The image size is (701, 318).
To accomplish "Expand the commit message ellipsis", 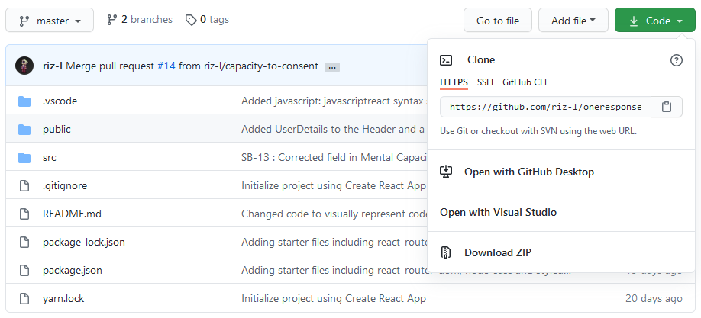I will click(331, 66).
